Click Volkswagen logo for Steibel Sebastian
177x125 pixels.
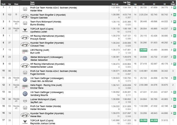(x=25, y=58)
